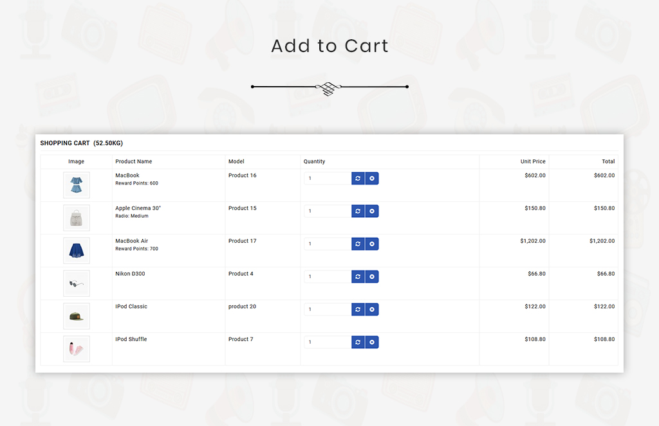Refresh quantity for iPod Shuffle

[358, 342]
